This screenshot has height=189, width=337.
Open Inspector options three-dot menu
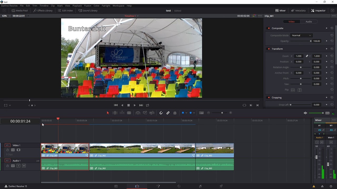[x=334, y=16]
